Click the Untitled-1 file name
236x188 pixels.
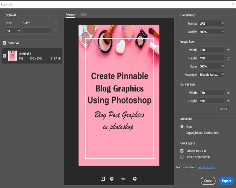point(25,54)
